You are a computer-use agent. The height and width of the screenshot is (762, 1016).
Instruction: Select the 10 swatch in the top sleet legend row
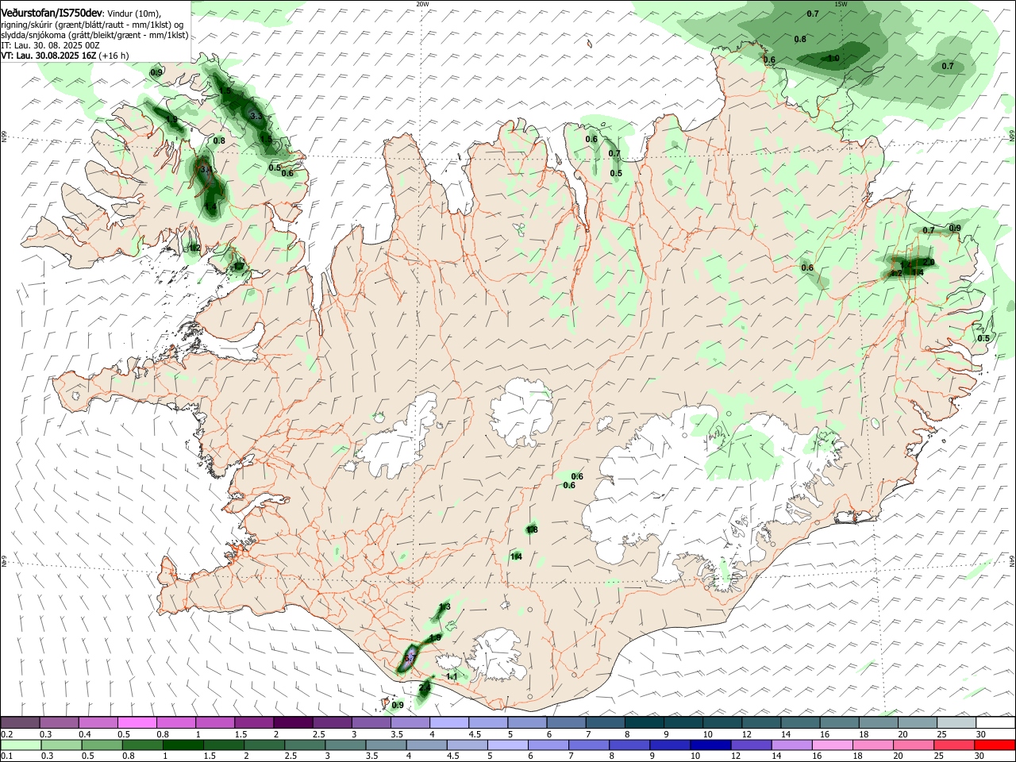tap(722, 722)
